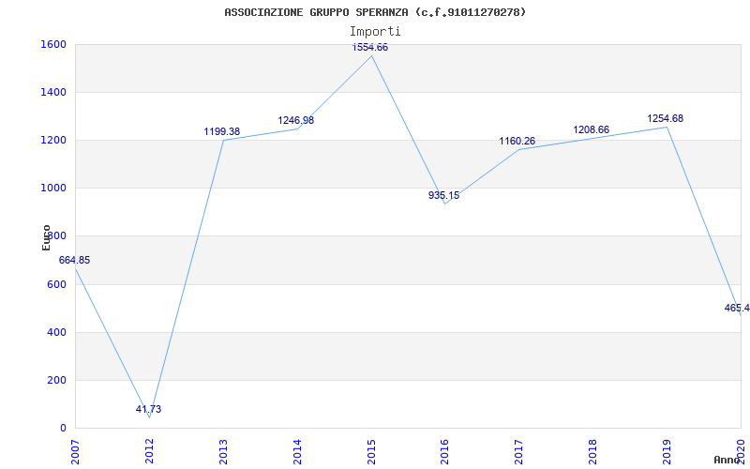Click the Euro axis title
Viewport: 750px width, 469px height.
(x=46, y=237)
